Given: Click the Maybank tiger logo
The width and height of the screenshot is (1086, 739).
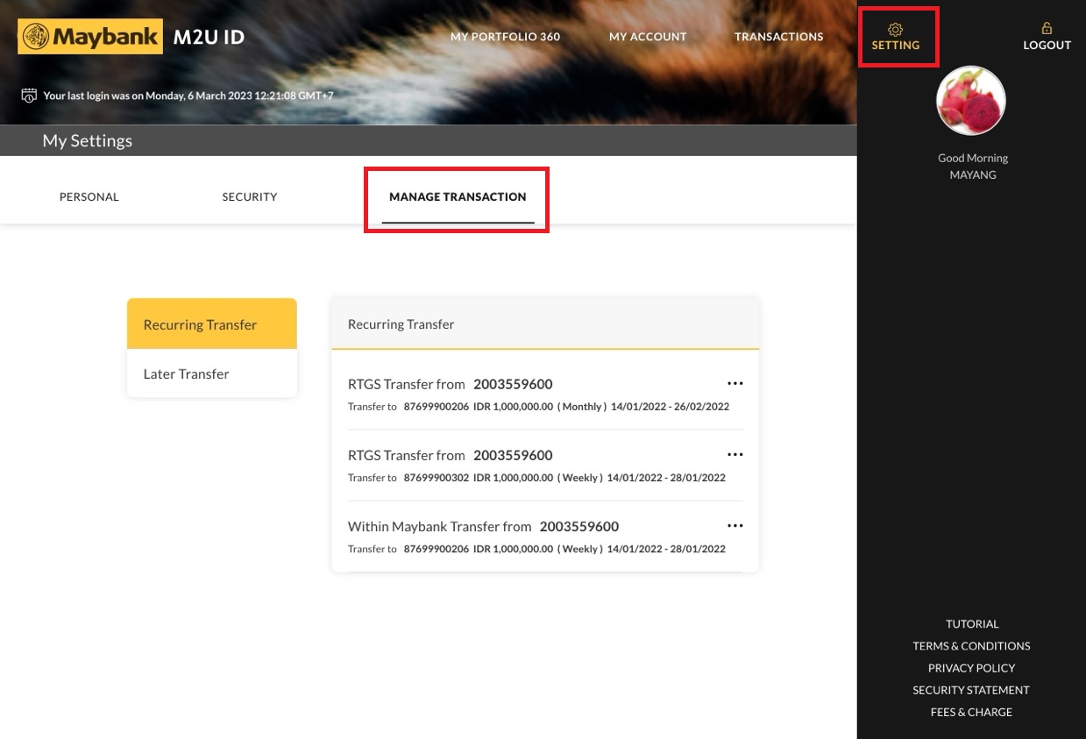Looking at the screenshot, I should [x=36, y=37].
